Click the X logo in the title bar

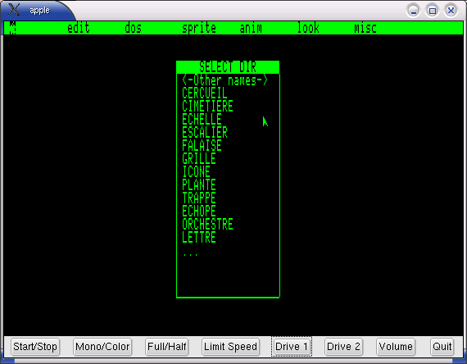coord(14,10)
